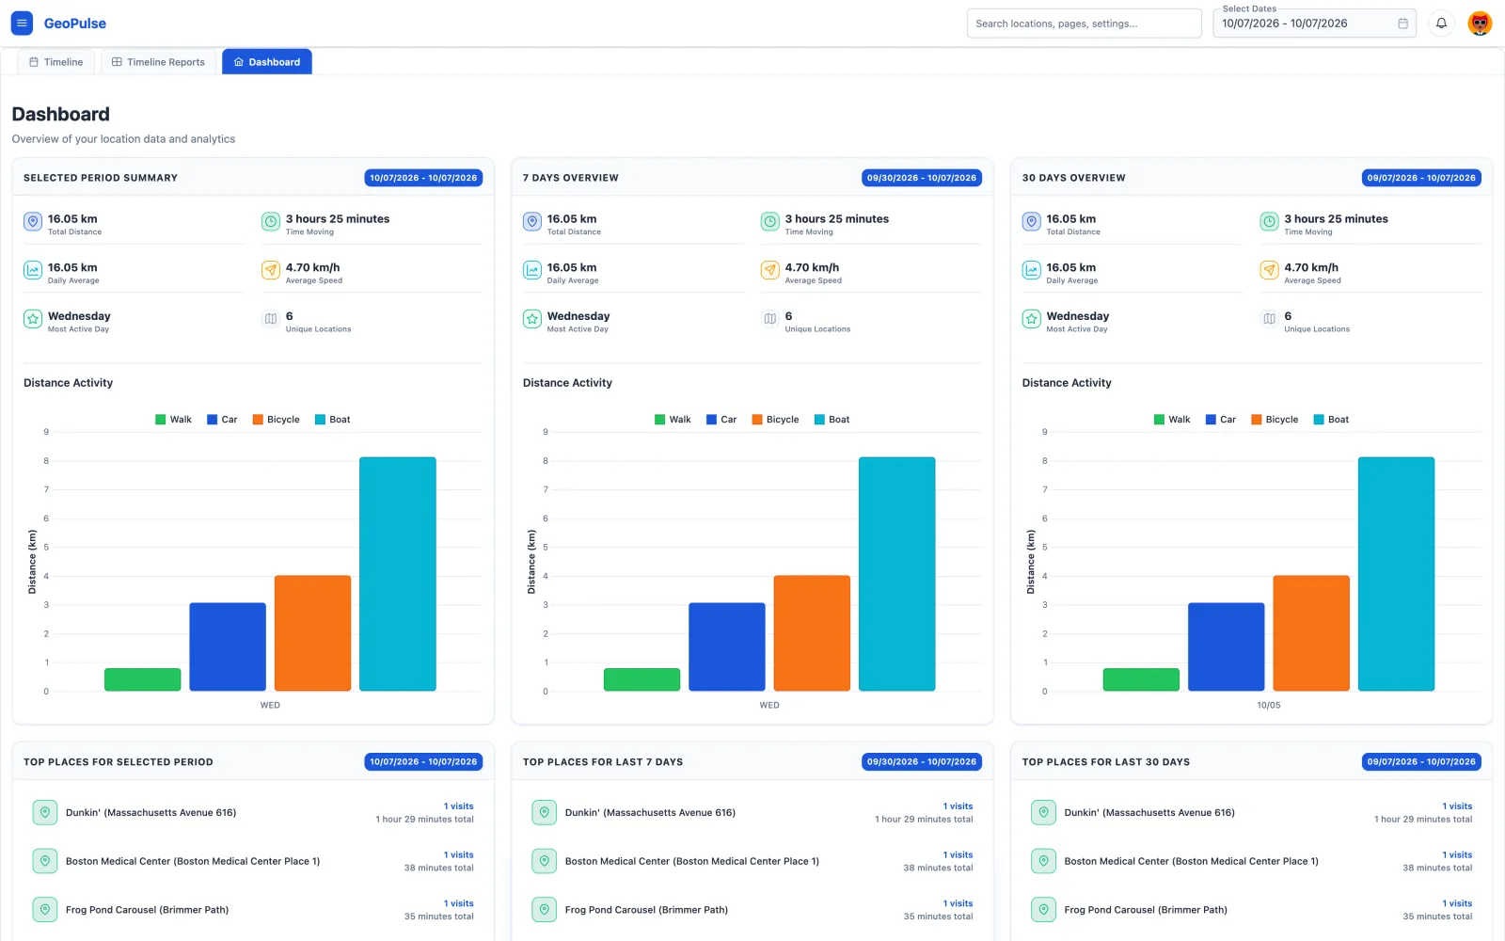Click Total Distance icon in Selected Period Summary
1505x941 pixels.
(x=33, y=222)
